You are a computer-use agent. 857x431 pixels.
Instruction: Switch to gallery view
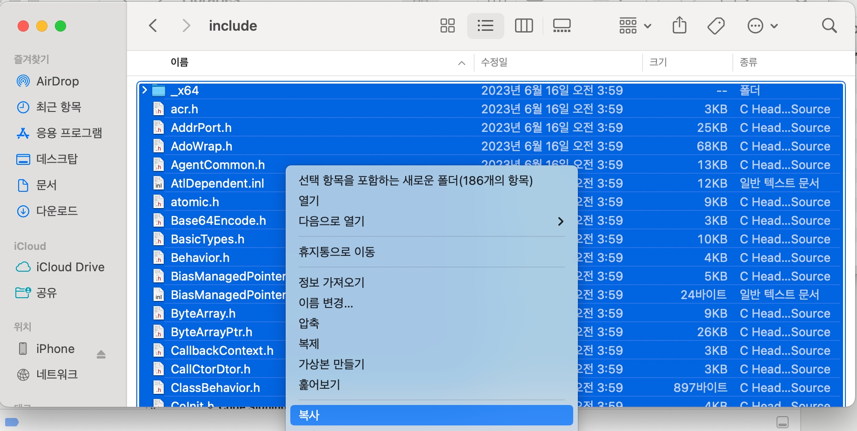point(562,26)
